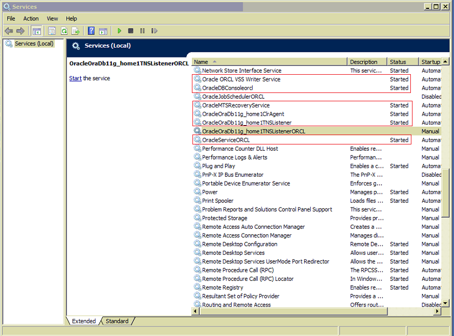Click gear icon of Network Store Interface Service

click(197, 70)
